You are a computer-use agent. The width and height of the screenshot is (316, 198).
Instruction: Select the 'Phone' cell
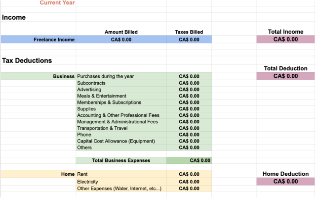[121, 135]
